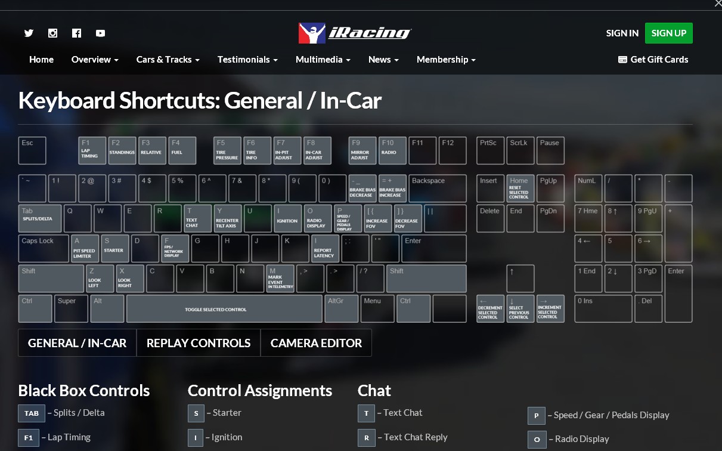This screenshot has height=451, width=722.
Task: Click the Tab Splits/Delta key
Action: pyautogui.click(x=40, y=218)
